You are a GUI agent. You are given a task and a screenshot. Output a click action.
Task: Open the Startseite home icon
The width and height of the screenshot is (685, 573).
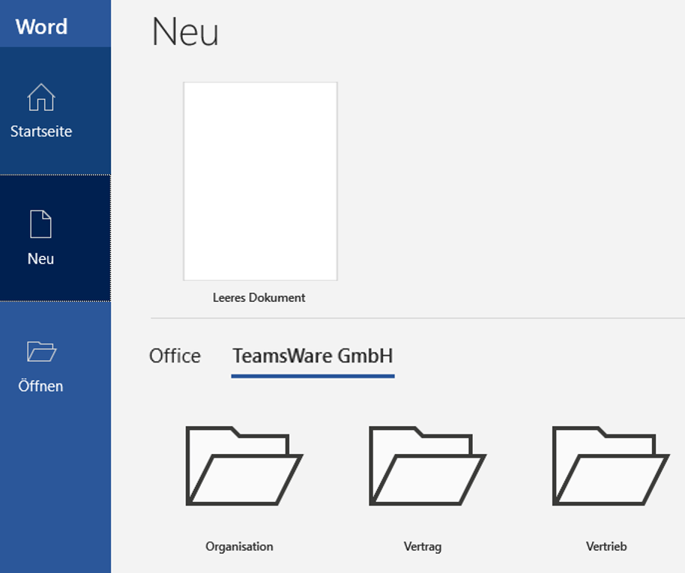[x=41, y=97]
